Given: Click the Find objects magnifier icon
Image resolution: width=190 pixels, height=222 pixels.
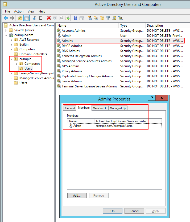Looking at the screenshot, I should (114, 18).
